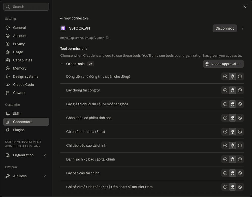252x197 pixels.
Task: Set 'Danh sách kỳ báo cáo tài chính' to needs approval
Action: click(x=232, y=159)
